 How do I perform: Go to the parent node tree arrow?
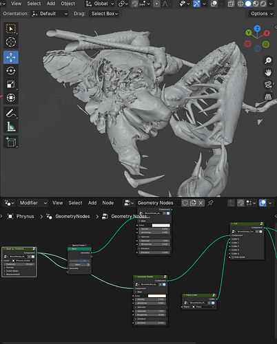[x=231, y=203]
